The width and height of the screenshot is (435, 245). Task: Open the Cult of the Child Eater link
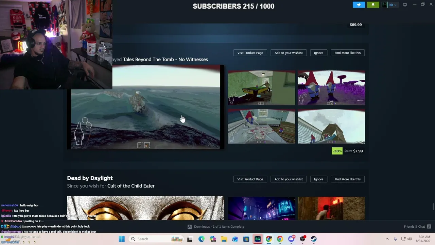tap(131, 186)
